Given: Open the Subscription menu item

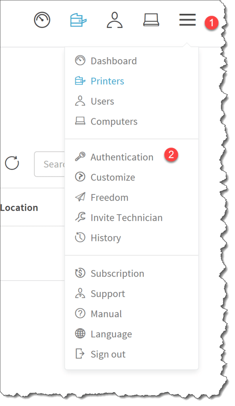Looking at the screenshot, I should (x=117, y=274).
